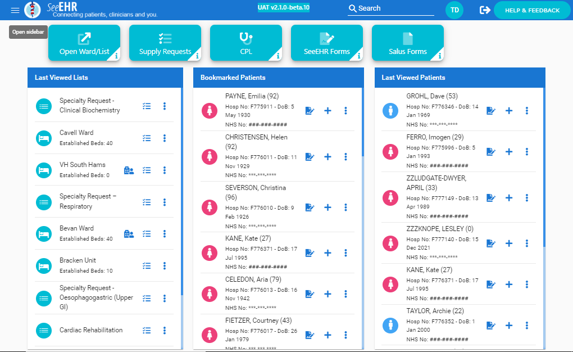573x352 pixels.
Task: Open more options for Bracken Unit
Action: 165,265
